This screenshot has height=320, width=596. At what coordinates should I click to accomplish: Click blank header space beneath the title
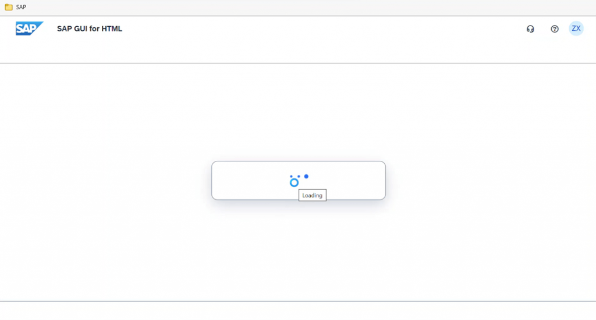pos(89,49)
